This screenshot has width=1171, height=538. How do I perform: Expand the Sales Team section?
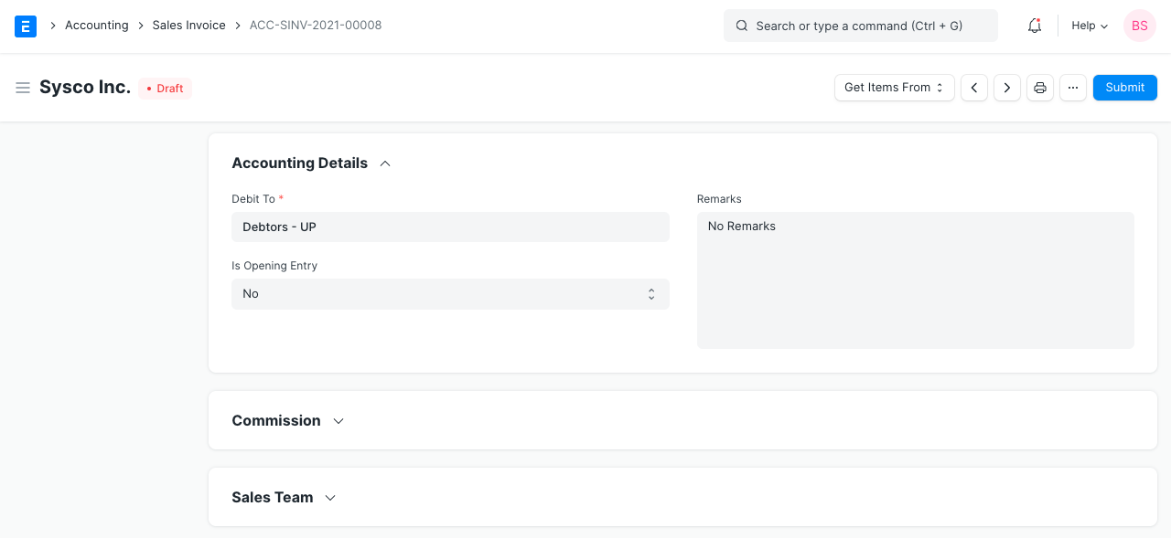click(x=329, y=497)
